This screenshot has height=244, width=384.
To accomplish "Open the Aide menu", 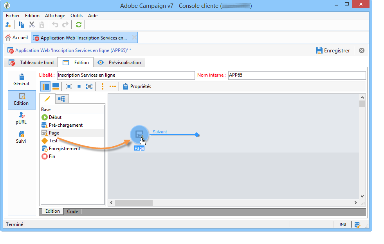I will (x=93, y=16).
